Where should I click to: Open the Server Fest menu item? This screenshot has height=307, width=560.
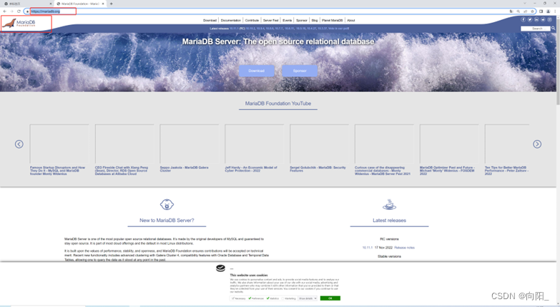pos(271,20)
